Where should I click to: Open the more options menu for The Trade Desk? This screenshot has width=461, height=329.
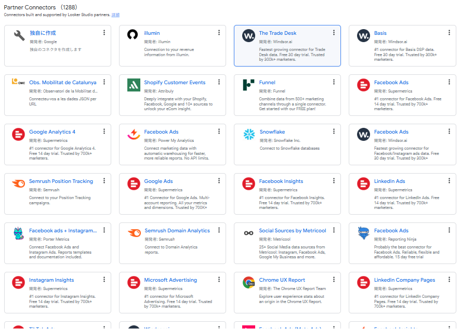tap(334, 33)
